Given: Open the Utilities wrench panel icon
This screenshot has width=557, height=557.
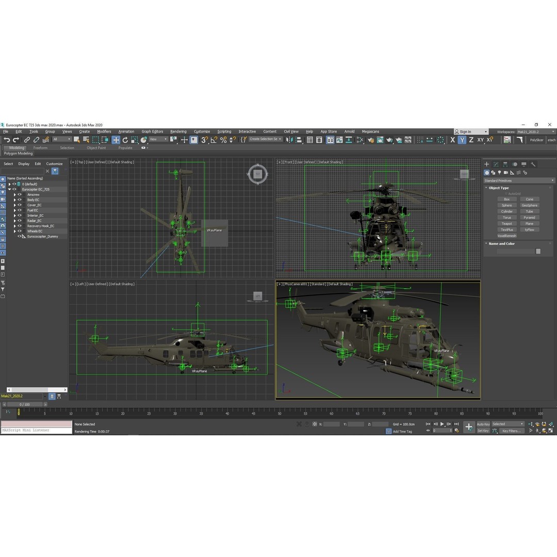Looking at the screenshot, I should coord(533,164).
